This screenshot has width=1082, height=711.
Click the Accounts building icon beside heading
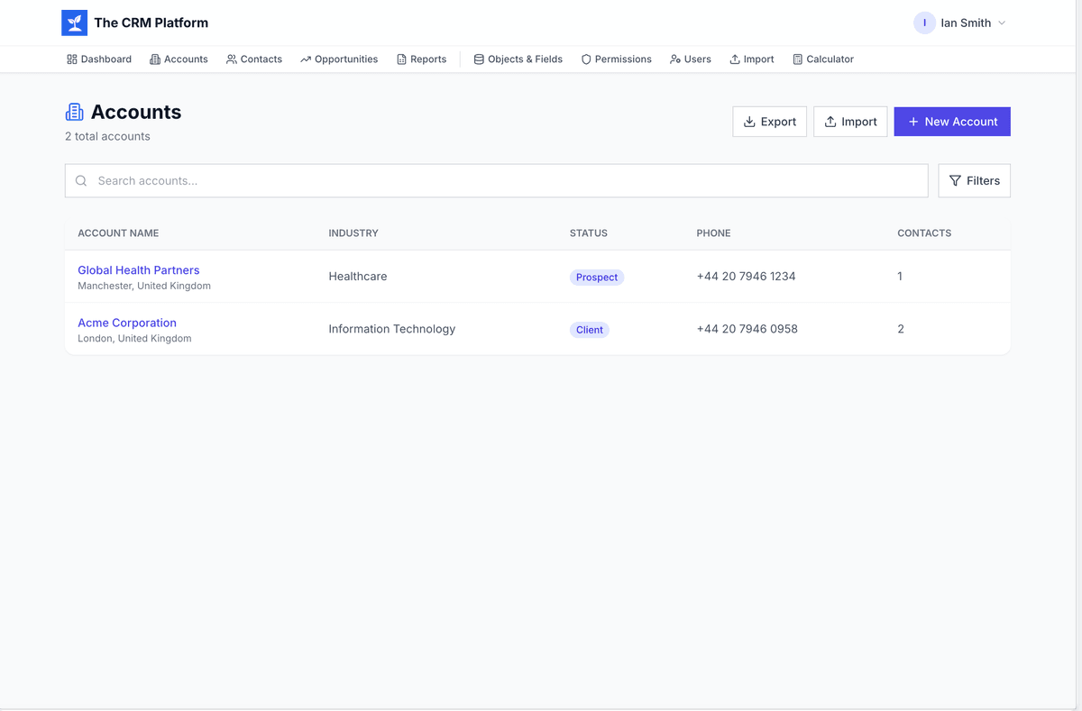pyautogui.click(x=75, y=112)
